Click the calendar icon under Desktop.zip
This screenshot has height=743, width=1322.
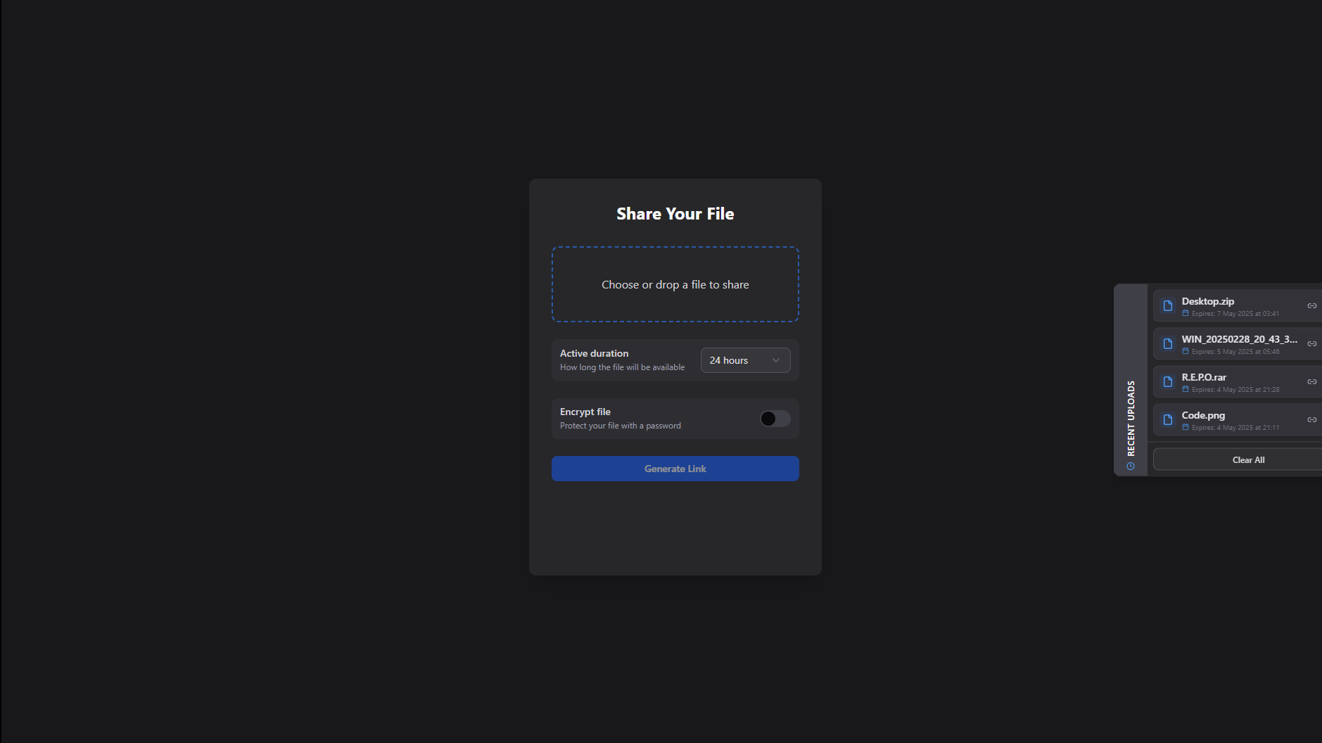pos(1186,314)
